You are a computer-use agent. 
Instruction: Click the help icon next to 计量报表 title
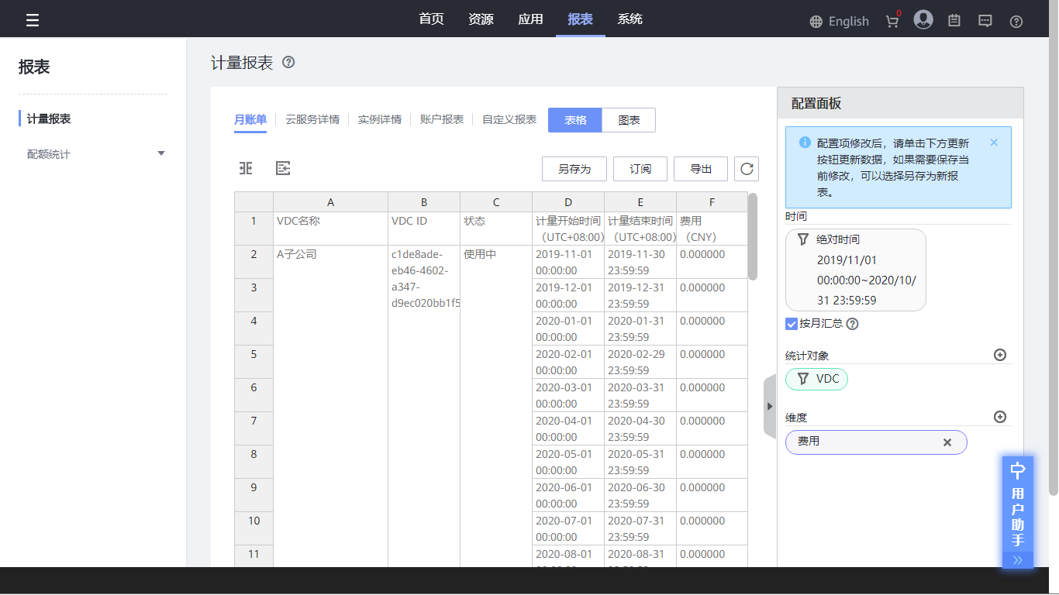288,63
